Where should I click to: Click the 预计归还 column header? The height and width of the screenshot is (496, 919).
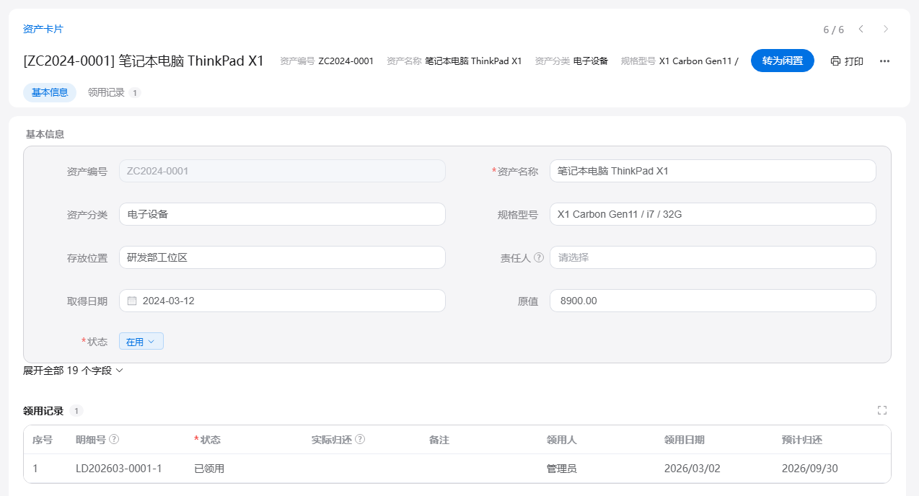802,440
